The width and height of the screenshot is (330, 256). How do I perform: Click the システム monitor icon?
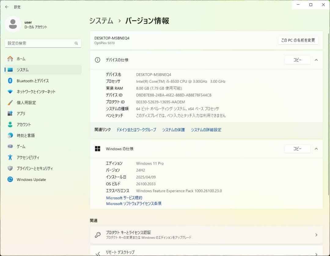click(10, 70)
